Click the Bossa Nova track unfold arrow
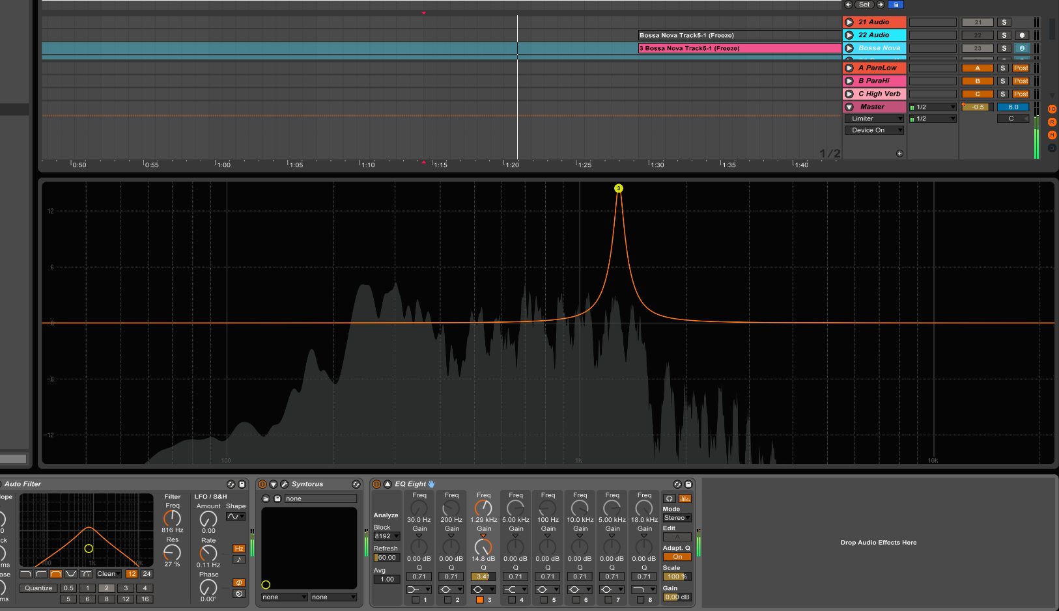The width and height of the screenshot is (1059, 611). 849,48
